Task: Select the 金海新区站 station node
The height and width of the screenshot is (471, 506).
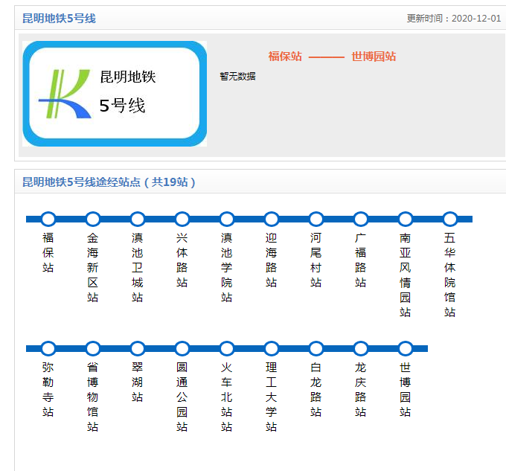Action: 93,219
